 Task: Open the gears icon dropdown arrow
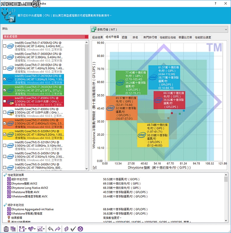(x=35, y=229)
